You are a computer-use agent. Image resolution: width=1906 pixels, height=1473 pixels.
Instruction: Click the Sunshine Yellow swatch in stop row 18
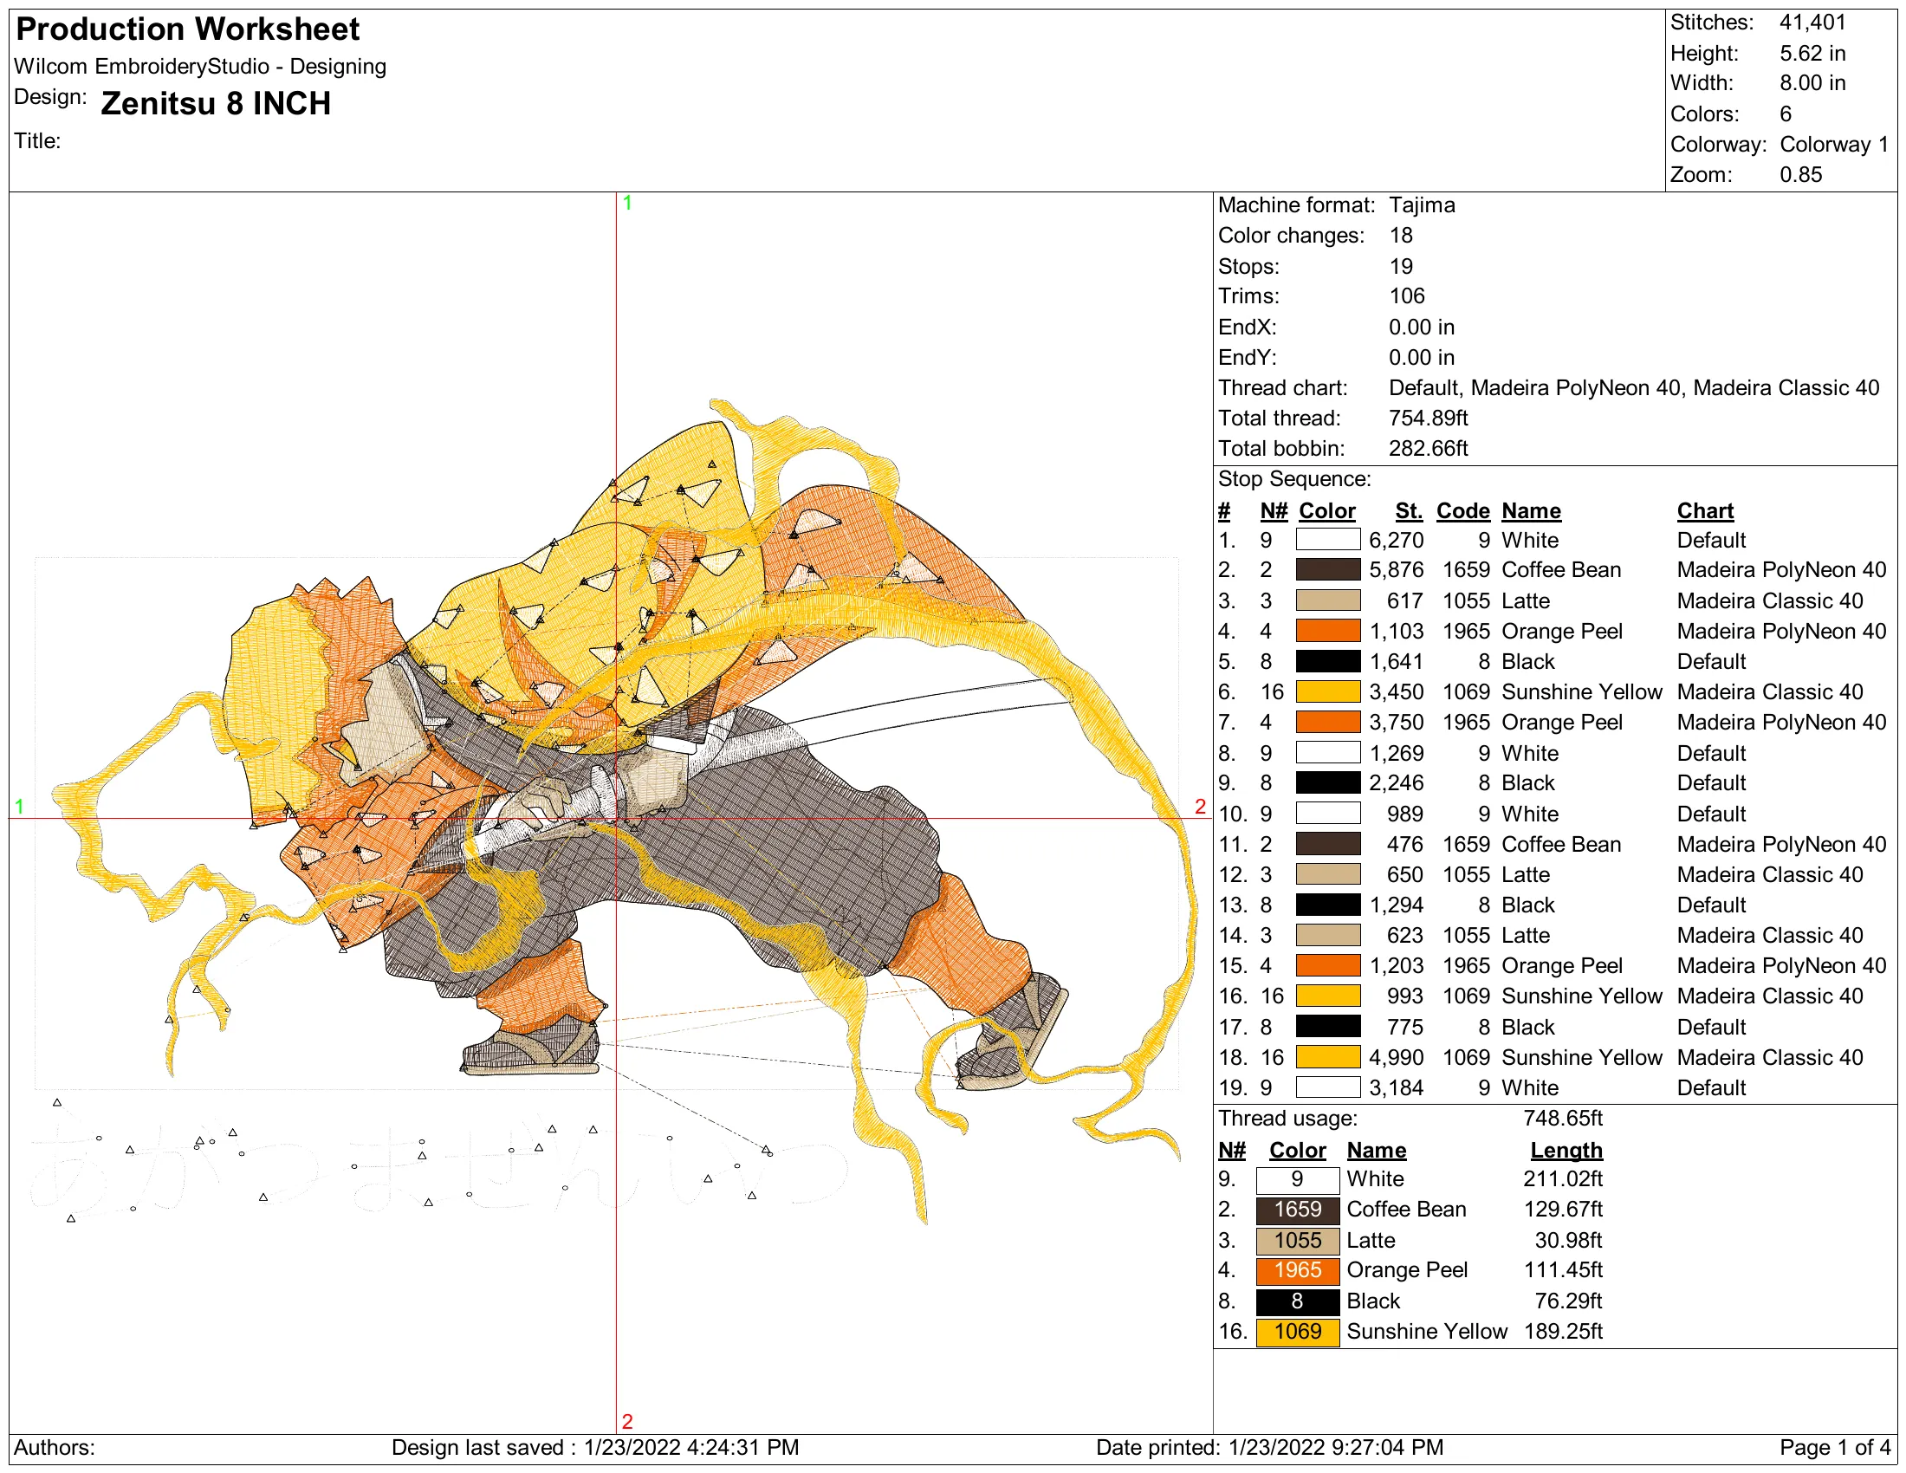1327,1058
